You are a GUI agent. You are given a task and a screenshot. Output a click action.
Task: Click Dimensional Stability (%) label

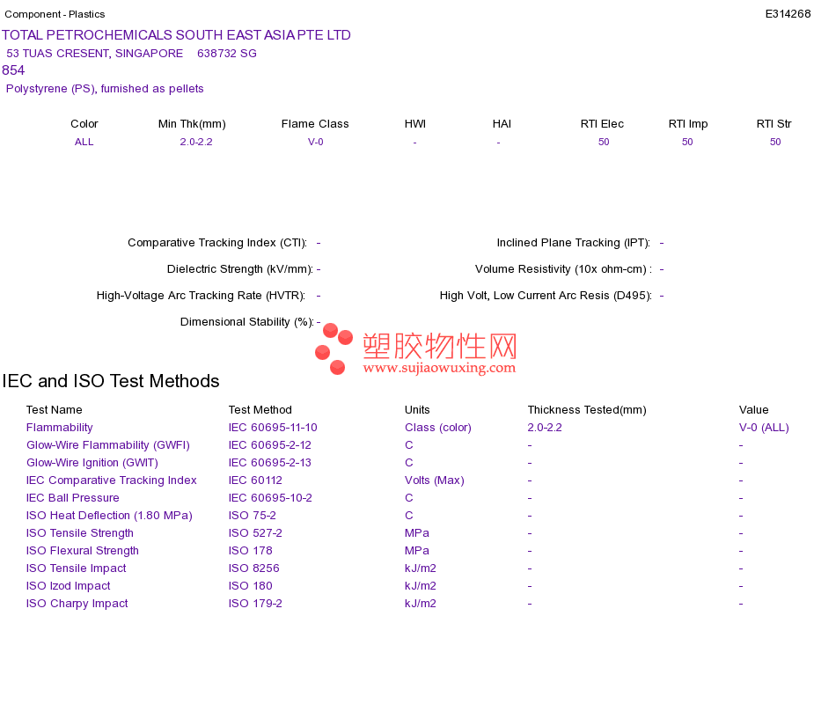coord(247,321)
